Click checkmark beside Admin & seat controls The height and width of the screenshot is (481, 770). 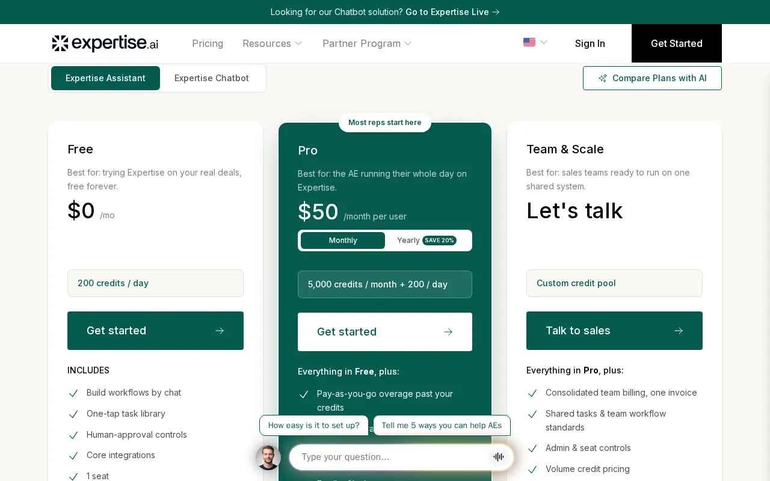[532, 449]
